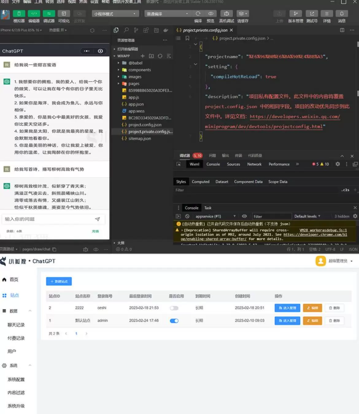Open the appservice context dropdown

(215, 216)
